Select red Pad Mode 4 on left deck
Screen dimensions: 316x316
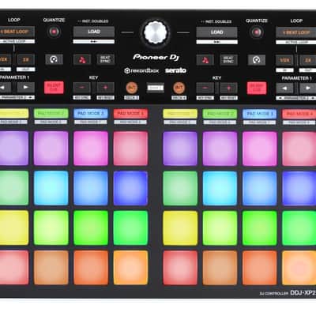[x=130, y=114]
